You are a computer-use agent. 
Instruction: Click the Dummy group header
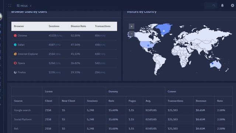(113, 92)
